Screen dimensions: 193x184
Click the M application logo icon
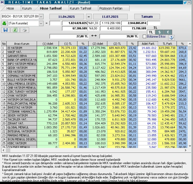(x=2, y=2)
